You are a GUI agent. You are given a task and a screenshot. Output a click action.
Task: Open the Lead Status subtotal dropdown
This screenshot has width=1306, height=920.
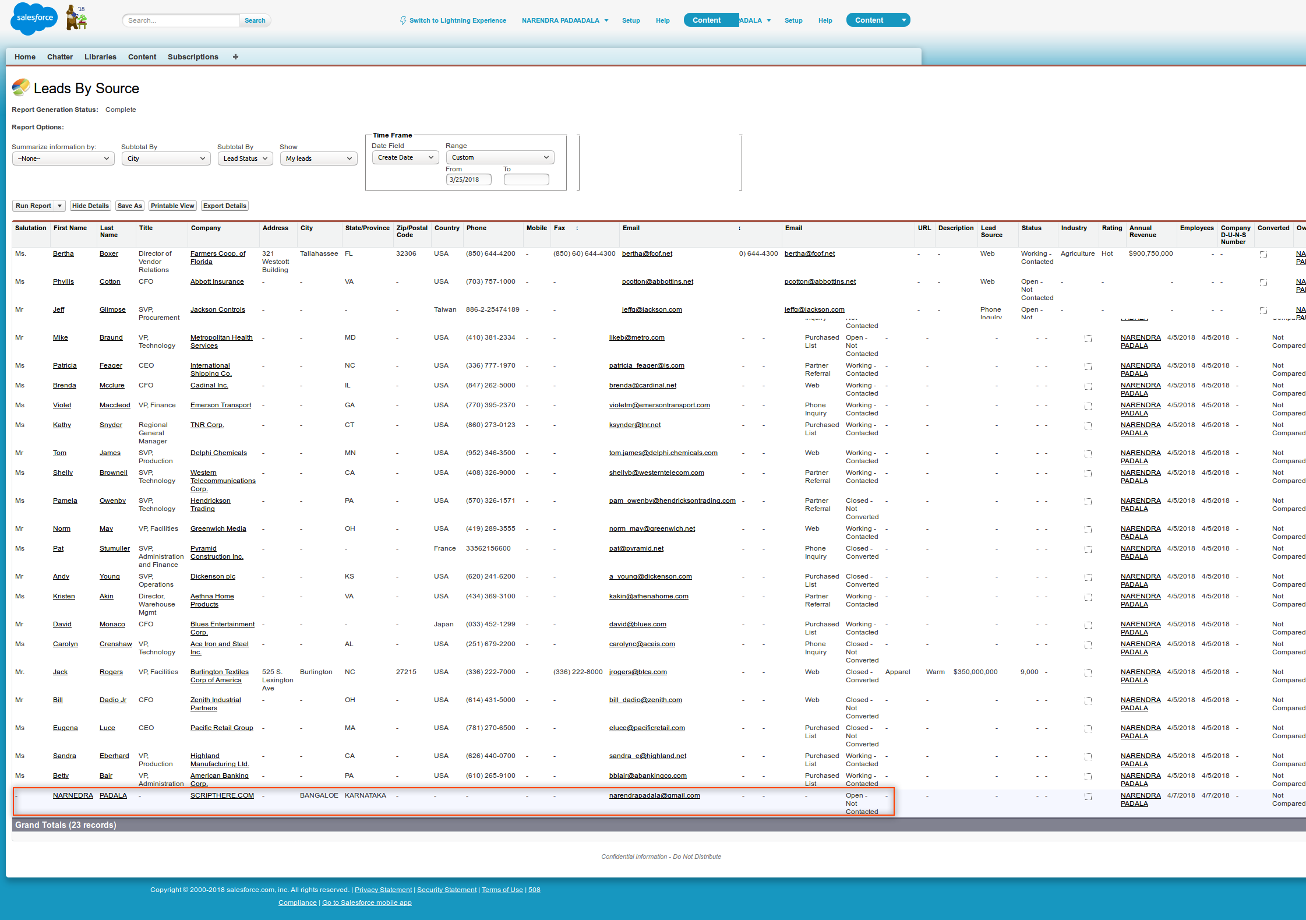click(x=245, y=158)
